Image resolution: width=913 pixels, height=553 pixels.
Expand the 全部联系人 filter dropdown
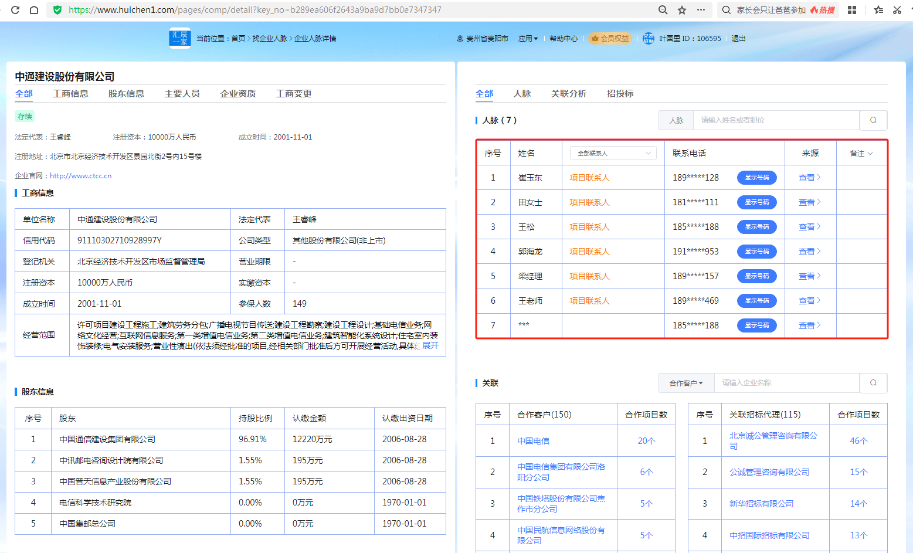(613, 153)
